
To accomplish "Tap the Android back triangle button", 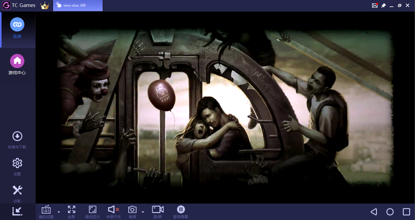I will (x=374, y=212).
